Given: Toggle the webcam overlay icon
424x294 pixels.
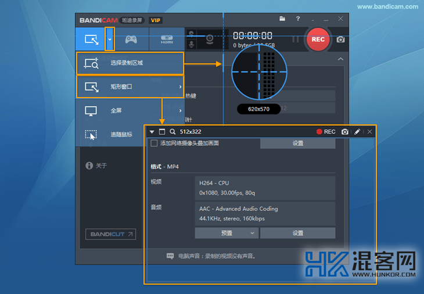Looking at the screenshot, I should [210, 40].
